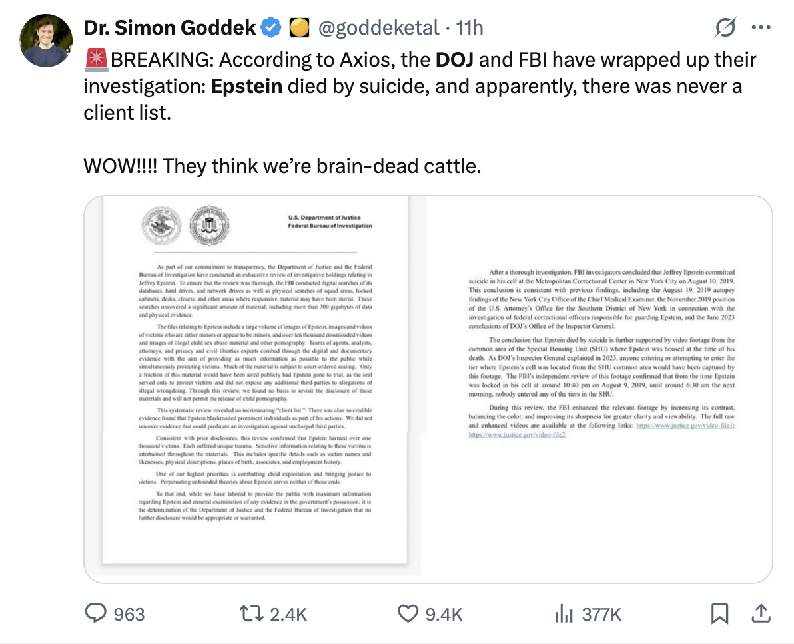Click the reply speech bubble icon
794x644 pixels.
click(97, 613)
